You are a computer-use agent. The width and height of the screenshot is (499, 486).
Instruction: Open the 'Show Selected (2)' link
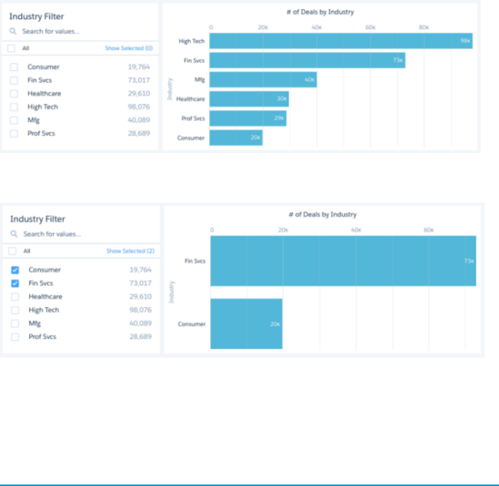pos(130,251)
